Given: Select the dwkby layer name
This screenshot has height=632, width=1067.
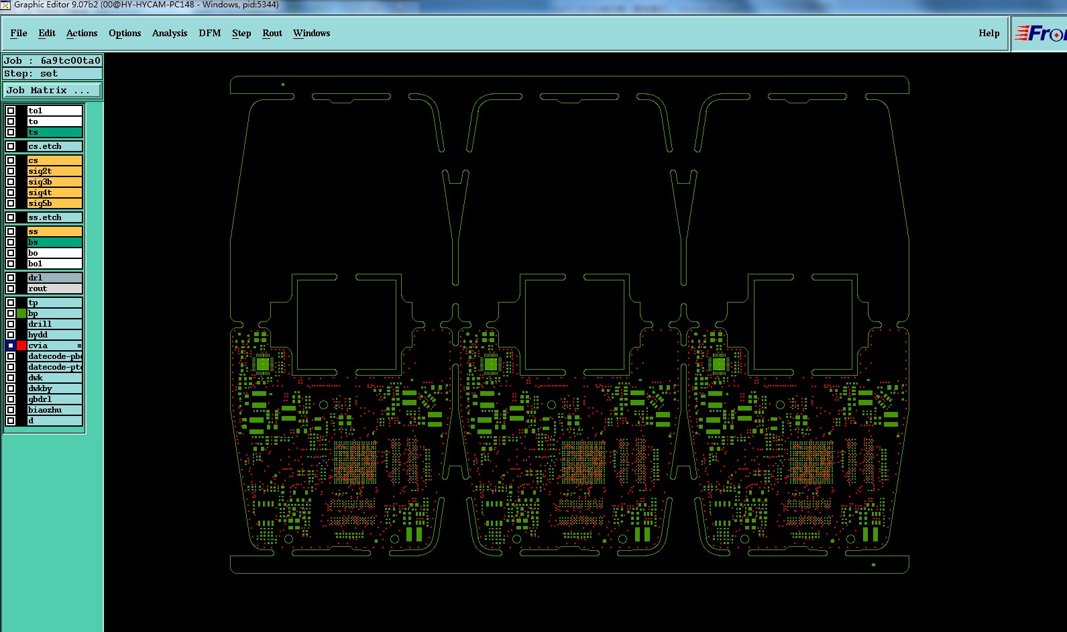Looking at the screenshot, I should point(55,388).
